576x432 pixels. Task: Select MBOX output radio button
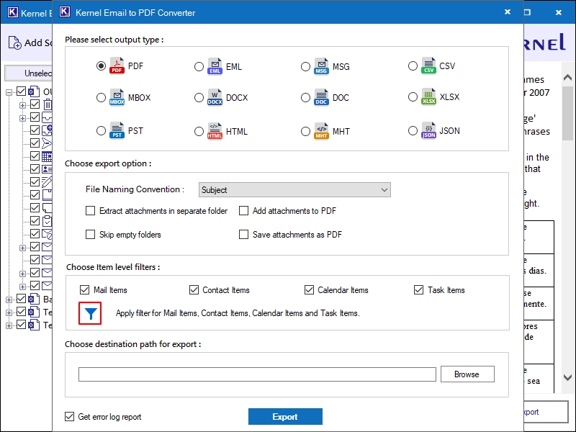[x=101, y=98]
